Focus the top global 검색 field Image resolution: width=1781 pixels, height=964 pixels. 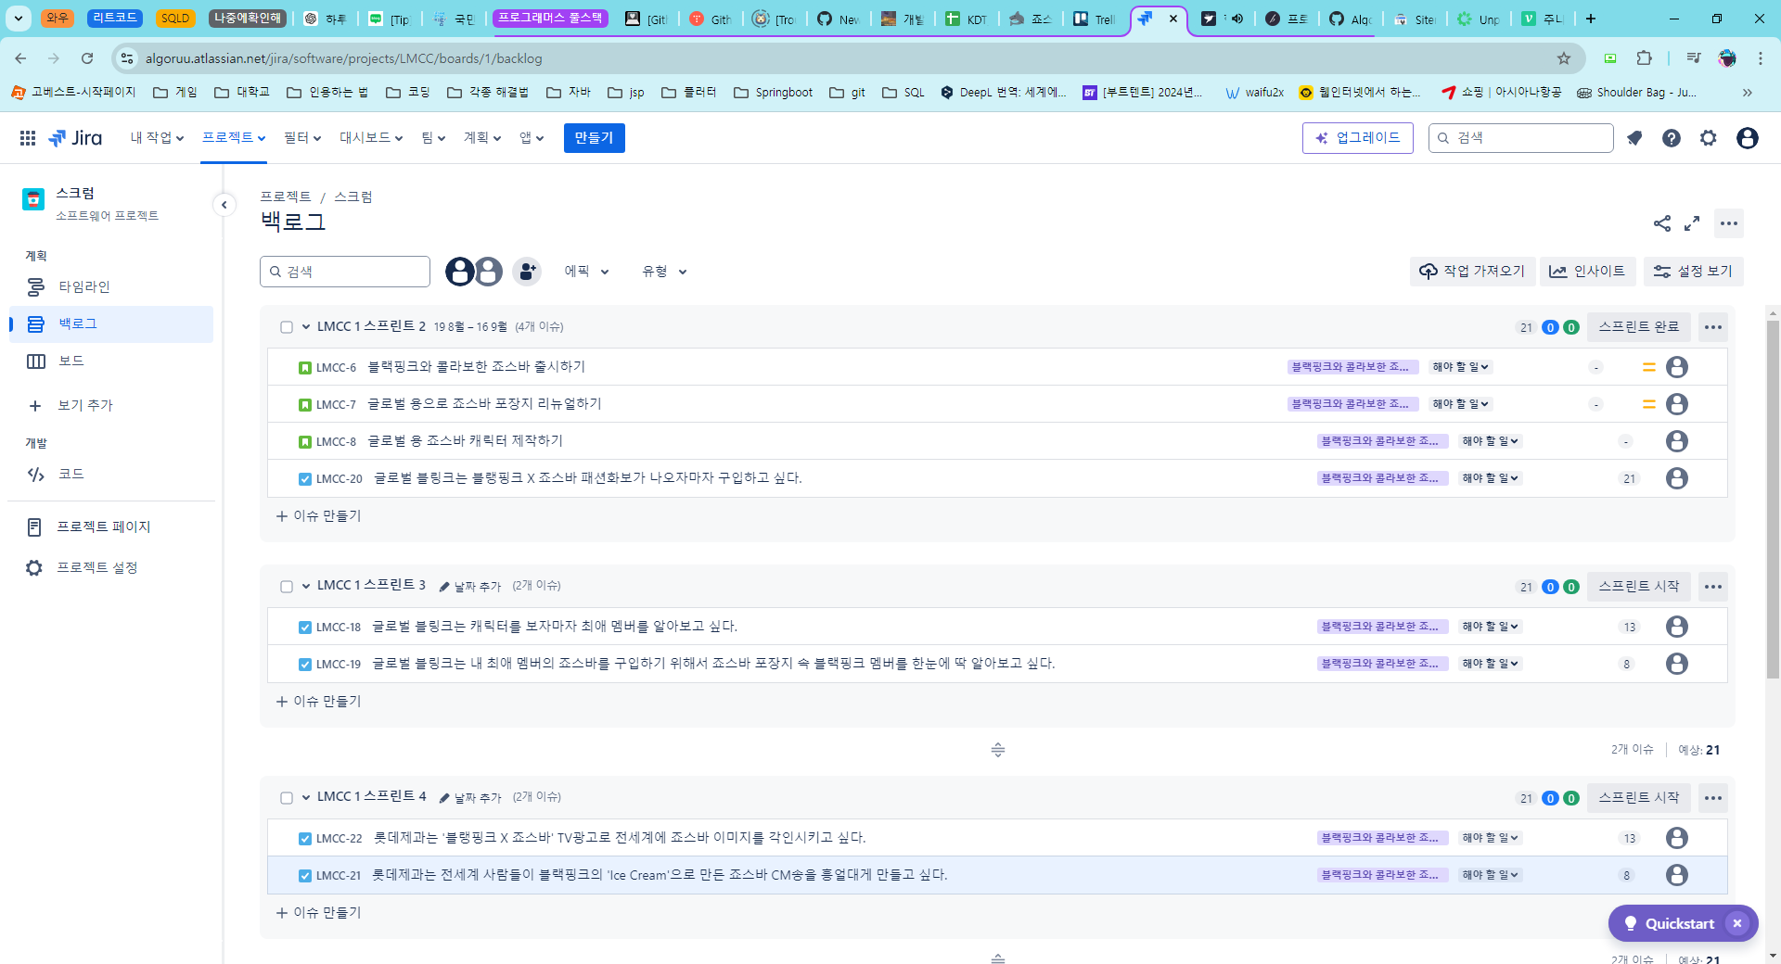coord(1521,138)
